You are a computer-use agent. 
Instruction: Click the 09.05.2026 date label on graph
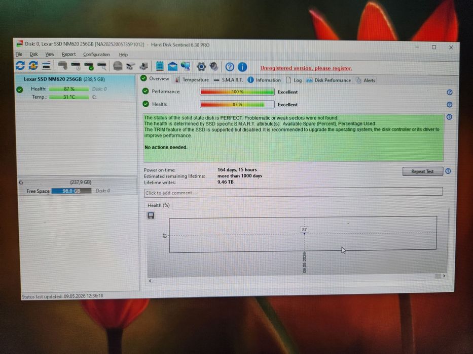pyautogui.click(x=304, y=262)
